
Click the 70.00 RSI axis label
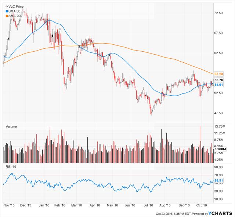[218, 175]
